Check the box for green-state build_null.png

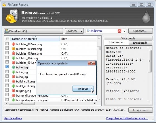7,85
